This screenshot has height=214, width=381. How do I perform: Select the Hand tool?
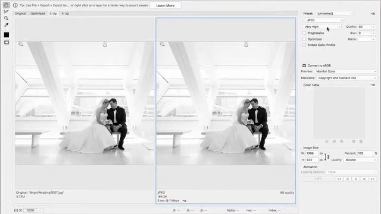(x=7, y=5)
